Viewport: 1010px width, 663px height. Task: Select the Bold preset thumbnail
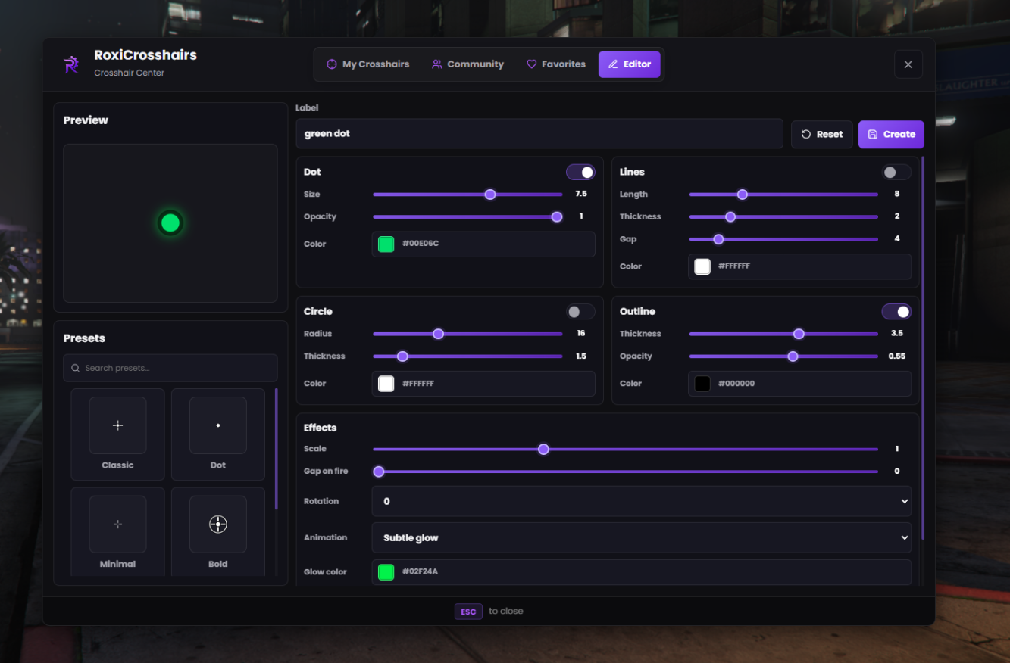click(218, 524)
